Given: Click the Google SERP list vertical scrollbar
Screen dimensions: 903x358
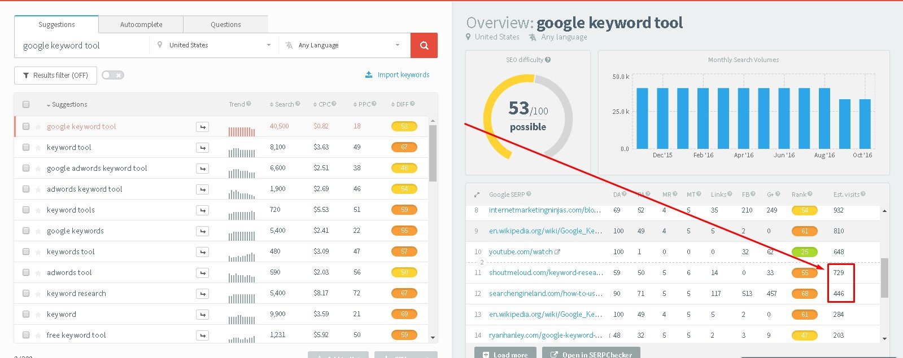Looking at the screenshot, I should pos(884,277).
